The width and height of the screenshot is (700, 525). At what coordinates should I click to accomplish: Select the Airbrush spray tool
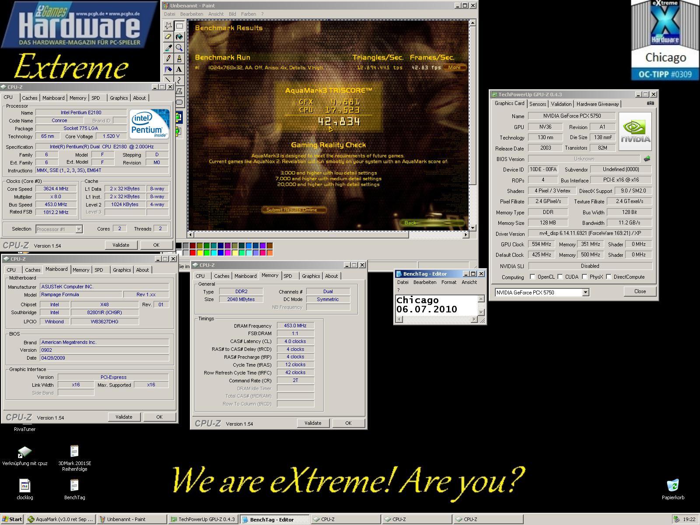[x=168, y=70]
